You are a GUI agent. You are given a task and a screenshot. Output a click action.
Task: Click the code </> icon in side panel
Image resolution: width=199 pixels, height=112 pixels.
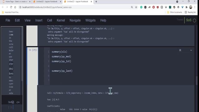coord(18,102)
